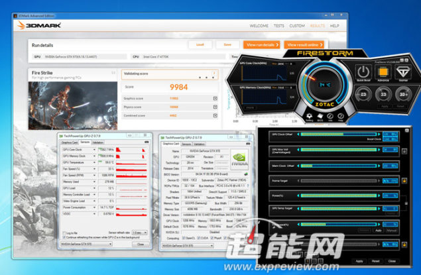Activate the 2D clock profile dial
Image resolution: width=421 pixels, height=275 pixels.
tap(363, 94)
